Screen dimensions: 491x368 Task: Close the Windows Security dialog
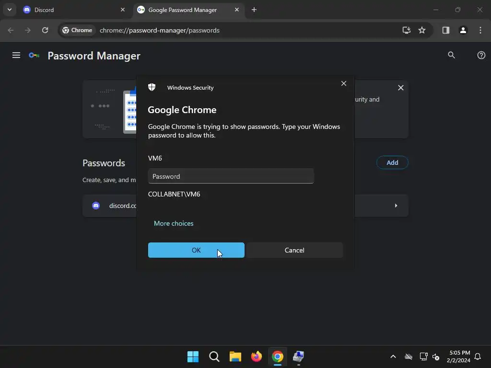point(344,83)
